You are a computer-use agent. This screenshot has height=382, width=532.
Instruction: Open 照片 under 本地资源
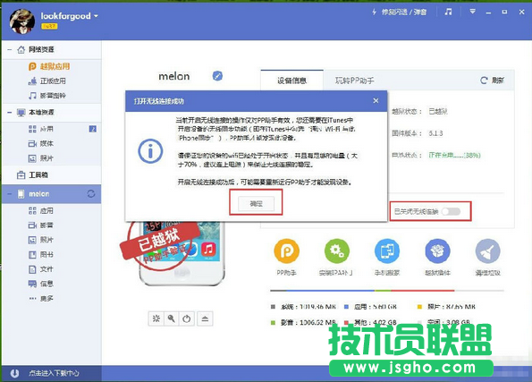(41, 158)
